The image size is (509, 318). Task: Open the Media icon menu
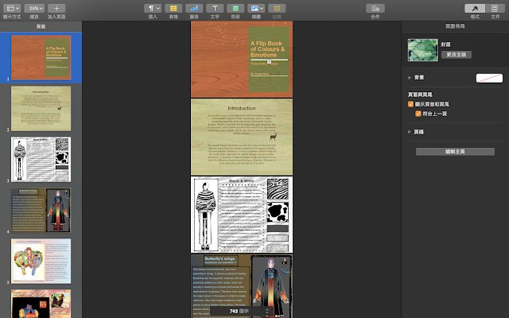[x=256, y=9]
